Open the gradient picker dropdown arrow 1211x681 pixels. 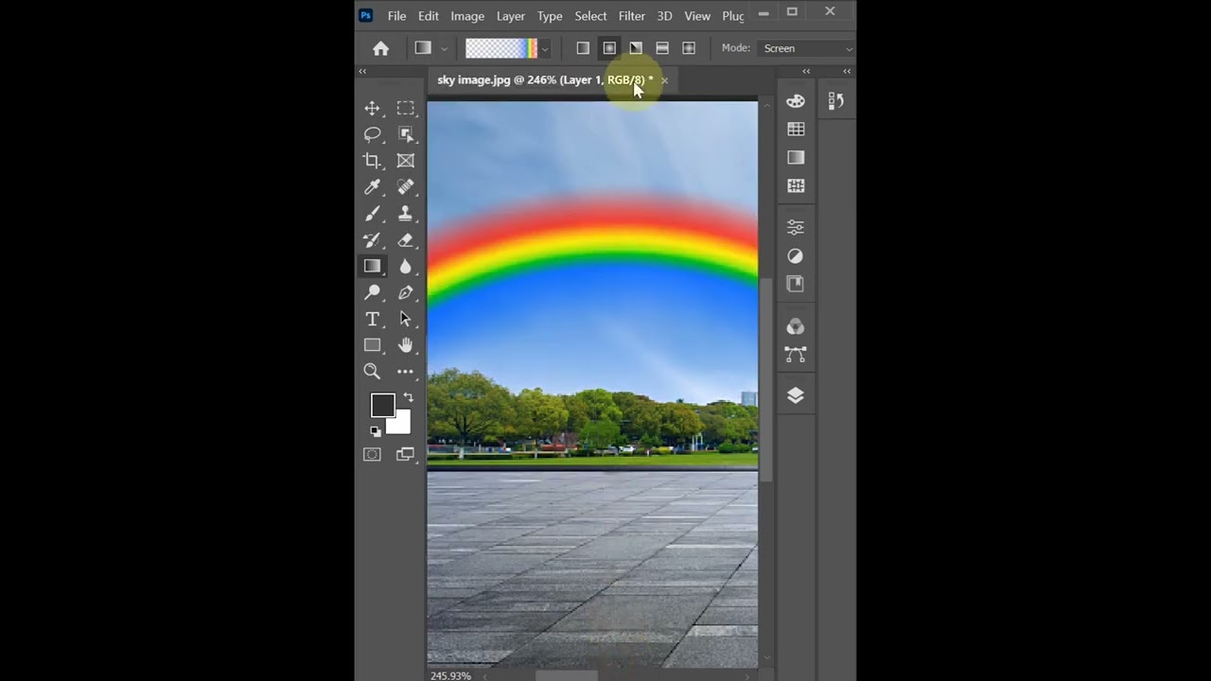[x=544, y=48]
